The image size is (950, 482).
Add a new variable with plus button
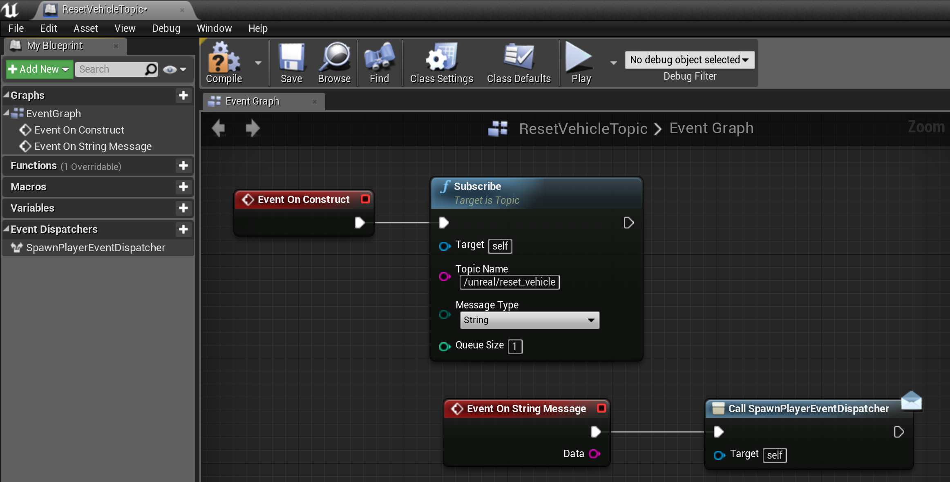click(183, 208)
